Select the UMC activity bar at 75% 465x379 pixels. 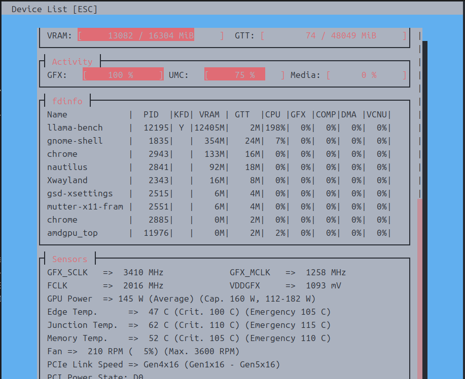244,75
